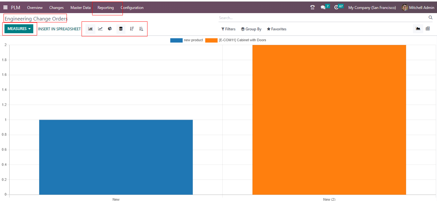Open the conversations messages icon
This screenshot has width=437, height=201.
point(323,7)
